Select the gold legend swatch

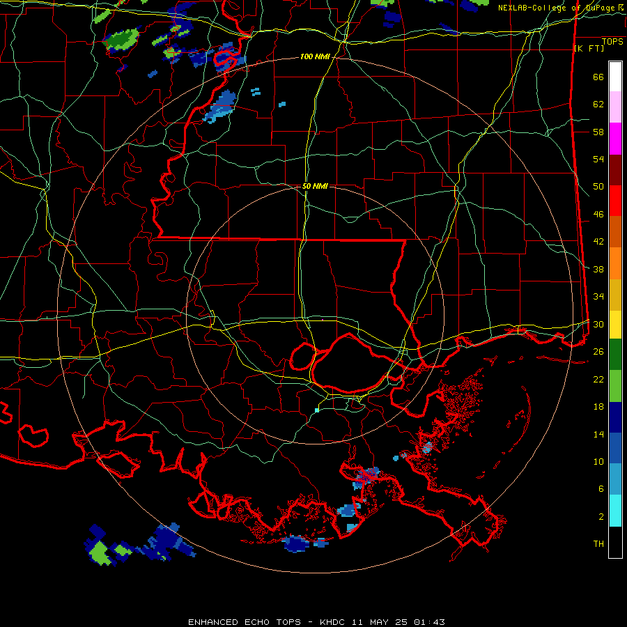[x=615, y=295]
